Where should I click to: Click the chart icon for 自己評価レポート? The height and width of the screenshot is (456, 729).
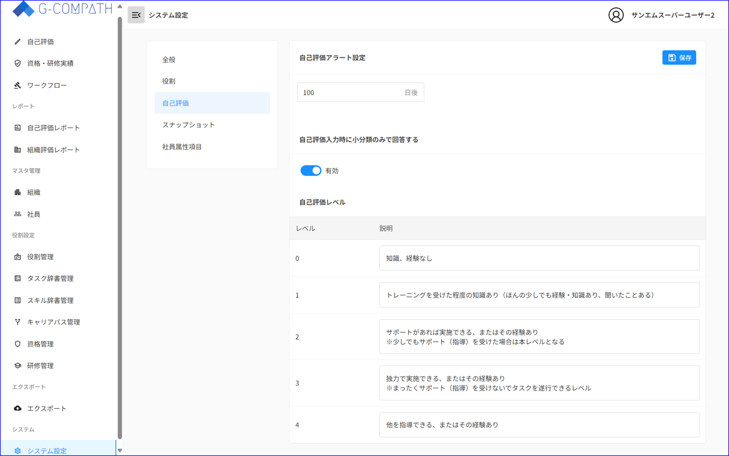17,127
